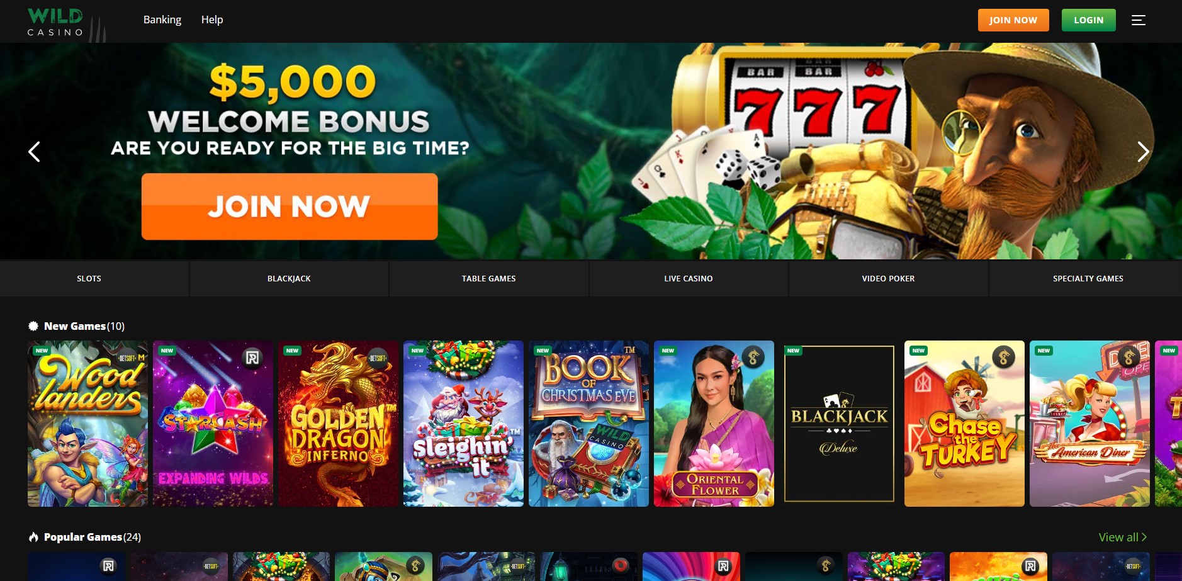Viewport: 1182px width, 581px height.
Task: Click large Join Now banner button
Action: coord(290,206)
